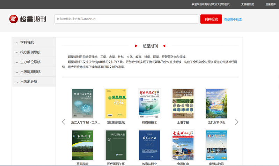
Task: Open the 金属矿山 journal cover
Action: tap(183, 145)
